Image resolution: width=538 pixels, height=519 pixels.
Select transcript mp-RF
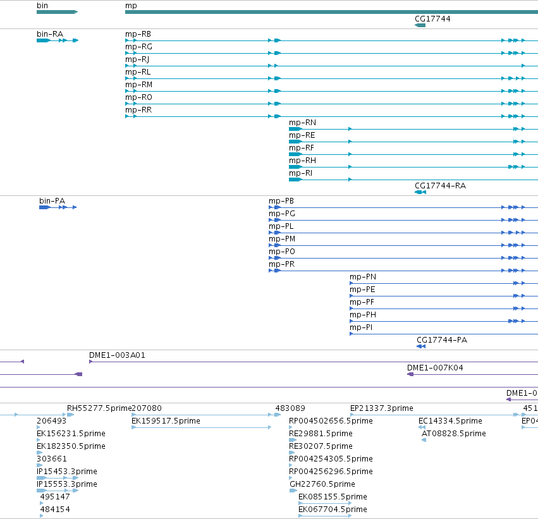[x=302, y=148]
